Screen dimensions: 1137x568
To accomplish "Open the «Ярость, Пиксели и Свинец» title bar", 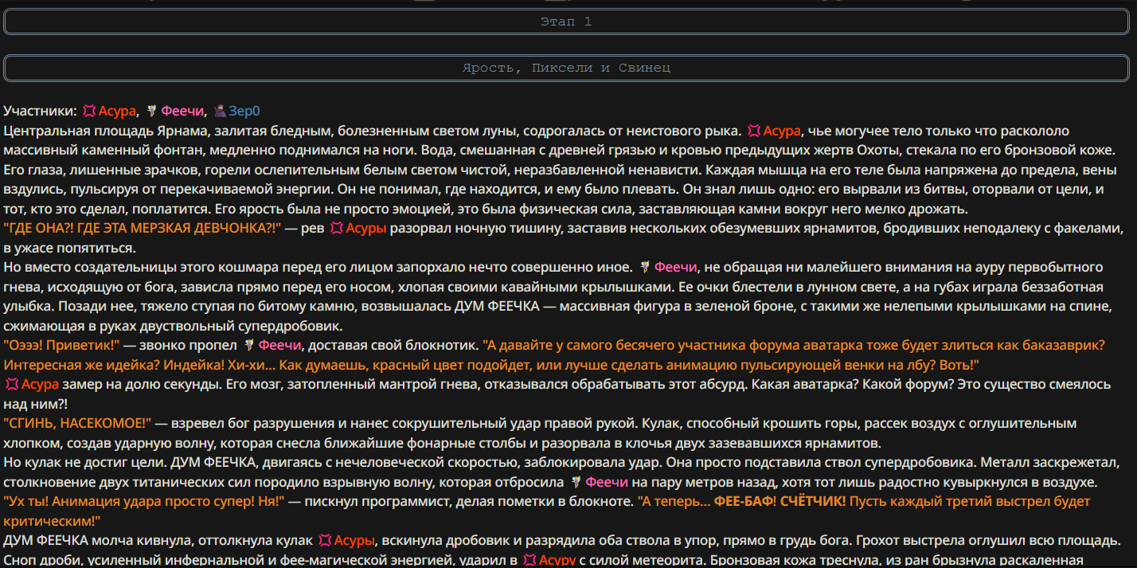I will tap(566, 68).
